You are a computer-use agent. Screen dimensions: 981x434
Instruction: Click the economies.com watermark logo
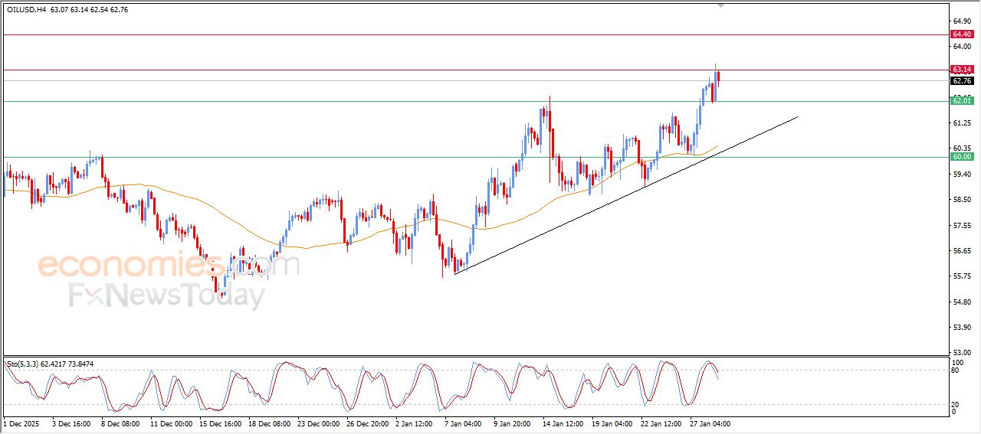[168, 266]
